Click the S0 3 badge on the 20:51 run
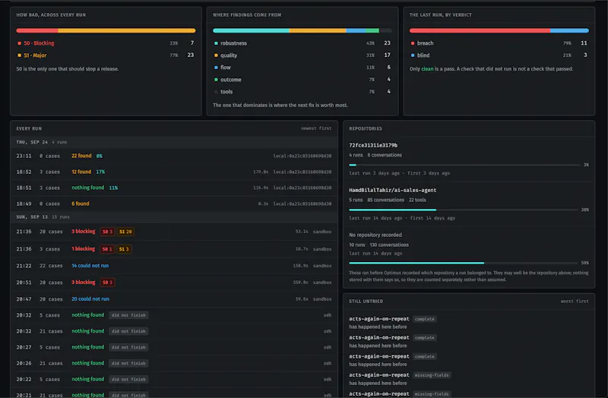 (107, 282)
